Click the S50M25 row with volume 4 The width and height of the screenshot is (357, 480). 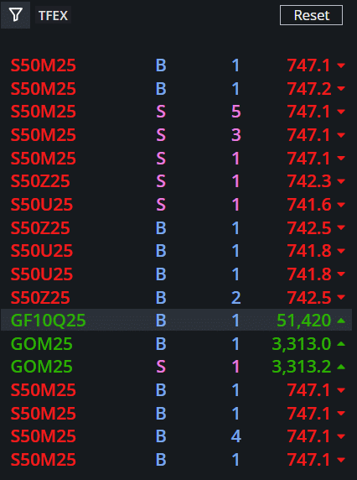pos(176,436)
